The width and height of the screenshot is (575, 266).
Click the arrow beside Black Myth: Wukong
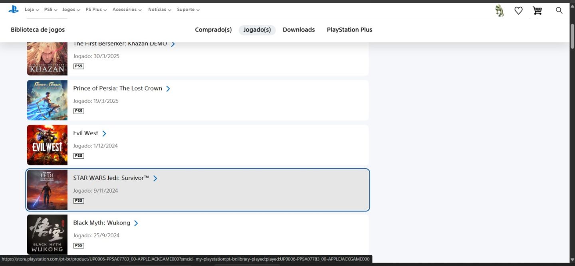coord(136,223)
